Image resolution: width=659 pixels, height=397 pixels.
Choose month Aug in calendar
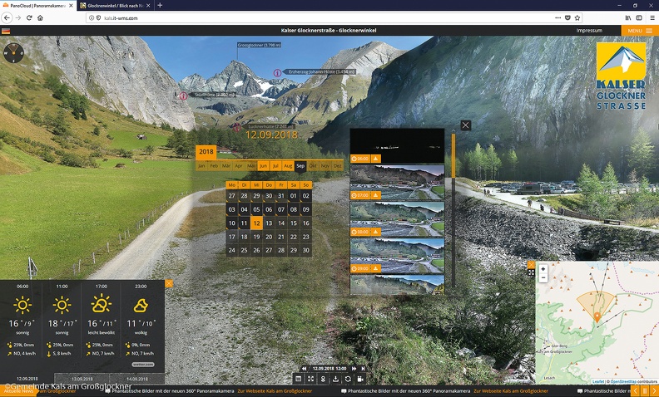(x=288, y=166)
